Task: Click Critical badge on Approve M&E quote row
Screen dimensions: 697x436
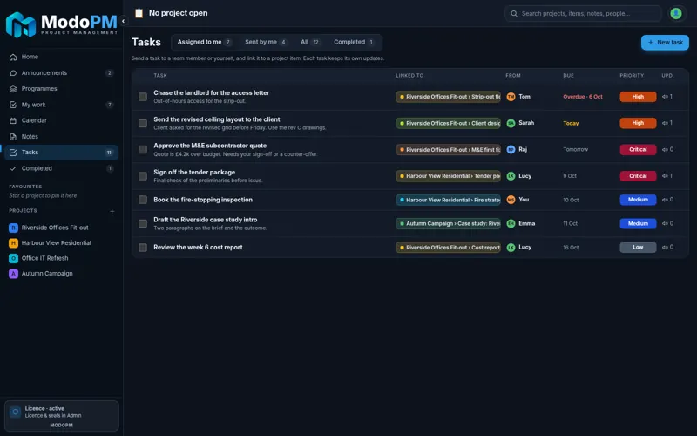Action: coord(638,149)
